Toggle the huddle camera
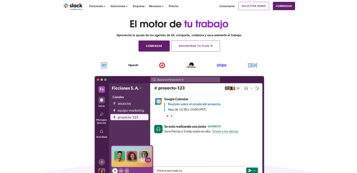Image resolution: width=357 pixels, height=173 pixels. coord(121,171)
